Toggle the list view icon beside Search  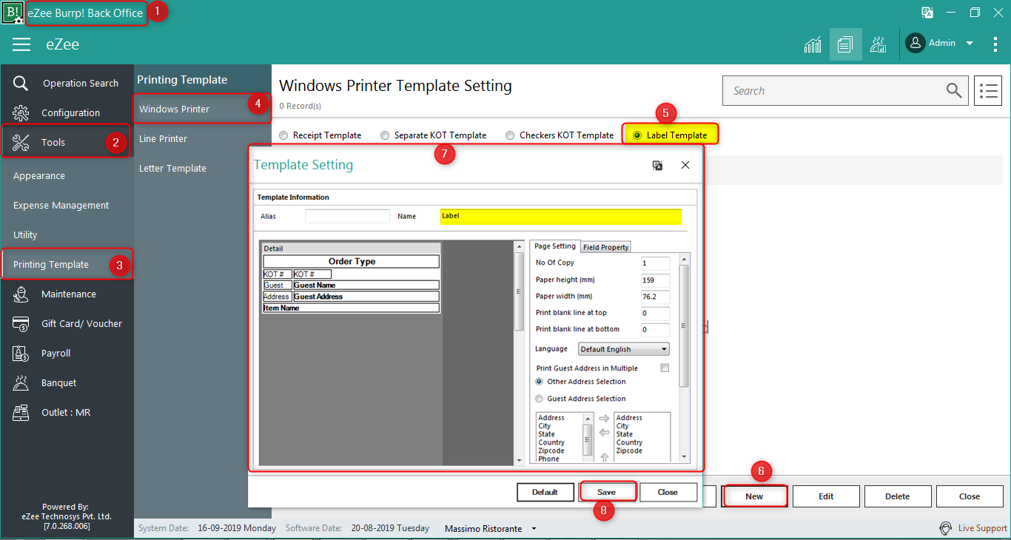988,91
